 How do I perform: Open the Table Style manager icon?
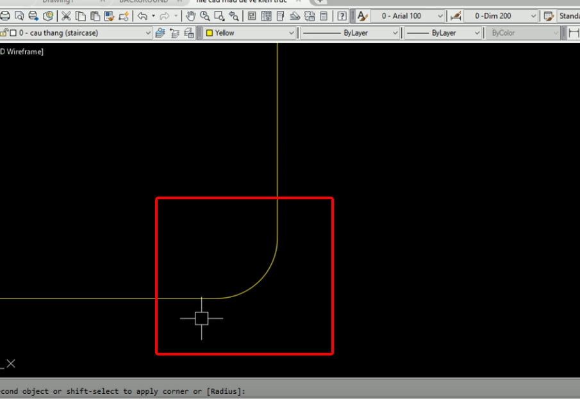click(x=549, y=16)
